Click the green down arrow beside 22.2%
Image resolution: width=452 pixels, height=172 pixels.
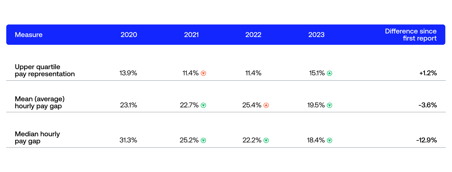click(266, 140)
